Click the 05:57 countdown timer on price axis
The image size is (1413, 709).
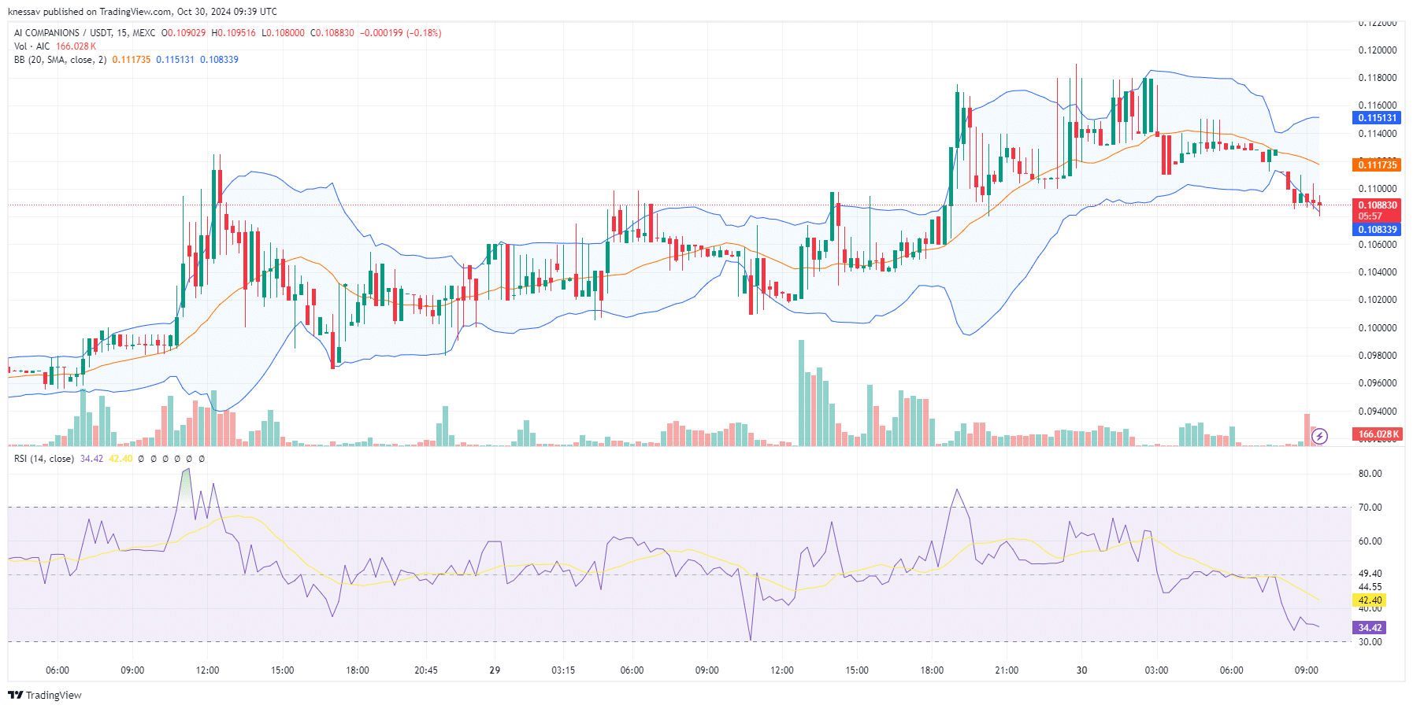point(1370,216)
